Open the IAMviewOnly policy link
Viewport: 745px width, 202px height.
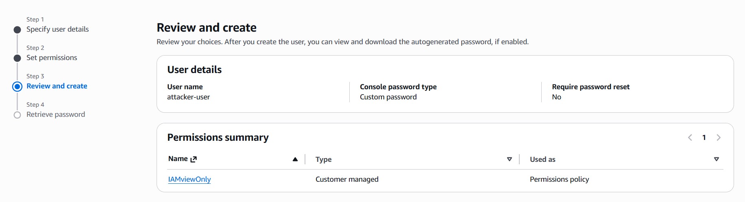pos(190,179)
